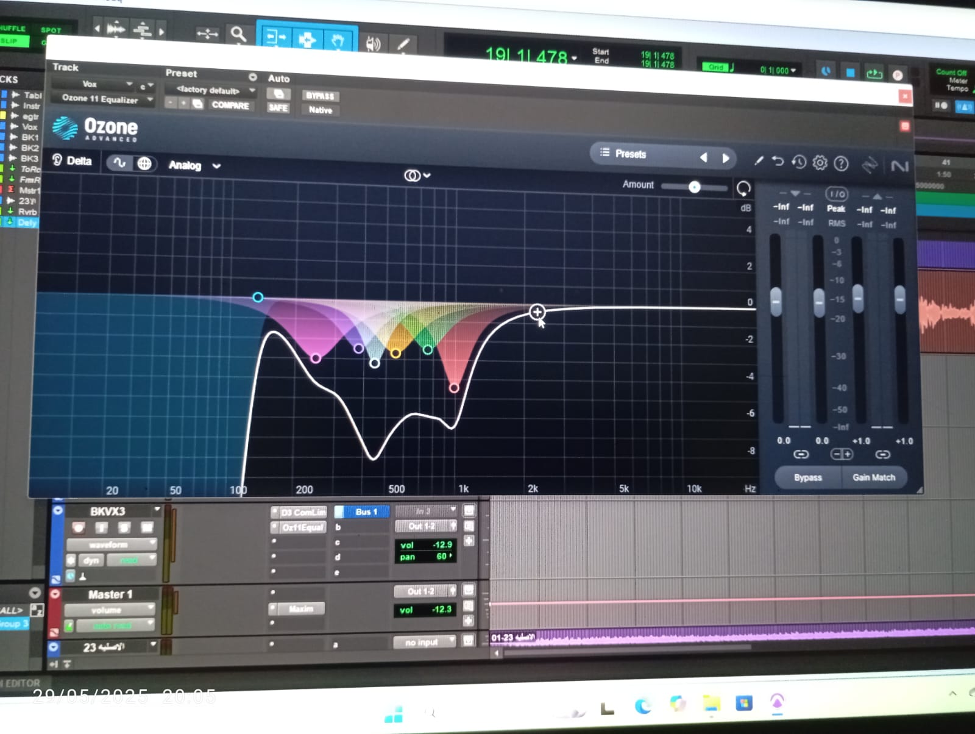Click the Ozone undo arrow icon
This screenshot has width=975, height=734.
click(778, 161)
